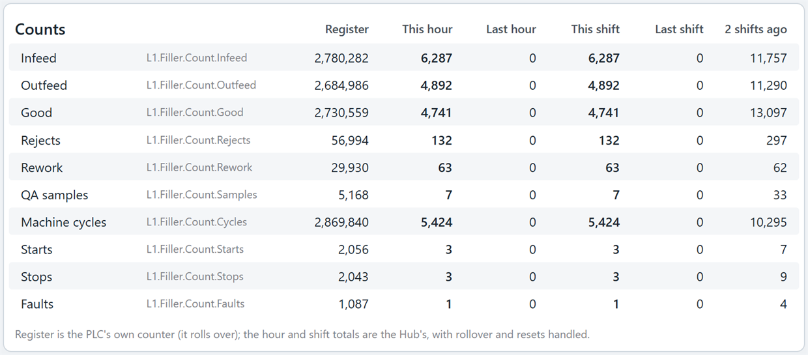Select the Rework row label
This screenshot has height=355, width=808.
[x=42, y=167]
